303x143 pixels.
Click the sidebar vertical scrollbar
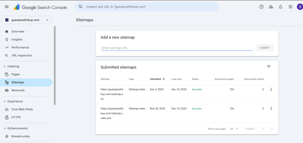point(54,65)
